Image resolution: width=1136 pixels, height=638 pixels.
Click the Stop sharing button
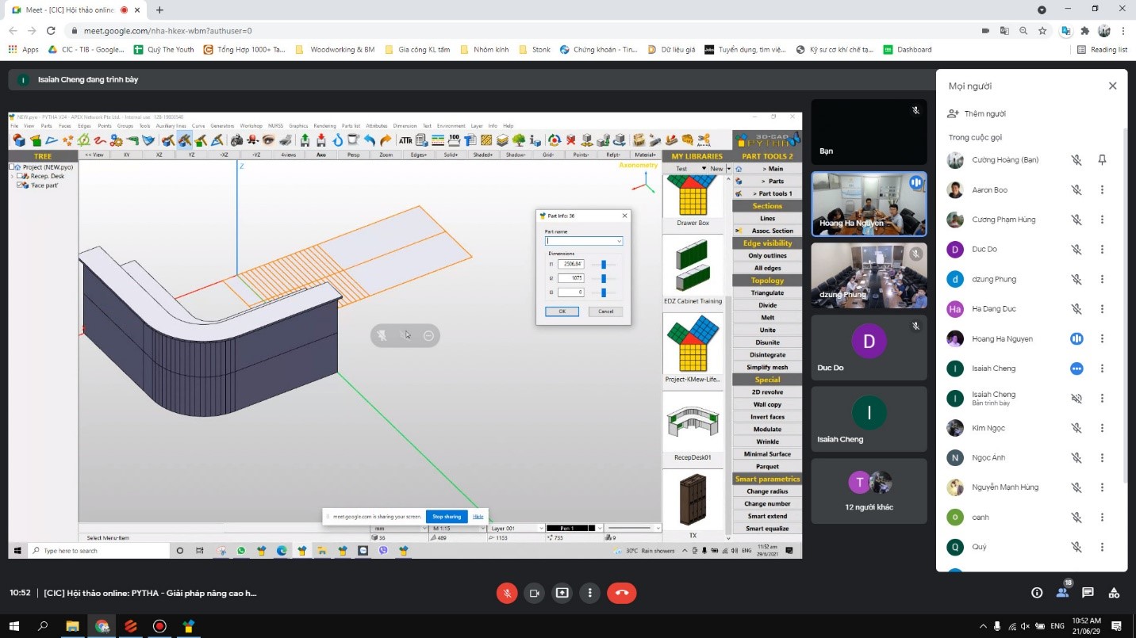click(x=447, y=517)
